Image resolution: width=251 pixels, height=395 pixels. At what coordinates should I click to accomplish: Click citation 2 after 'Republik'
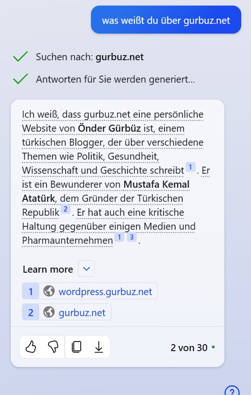65,209
